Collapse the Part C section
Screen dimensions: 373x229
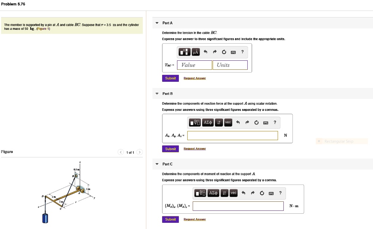tap(157, 164)
